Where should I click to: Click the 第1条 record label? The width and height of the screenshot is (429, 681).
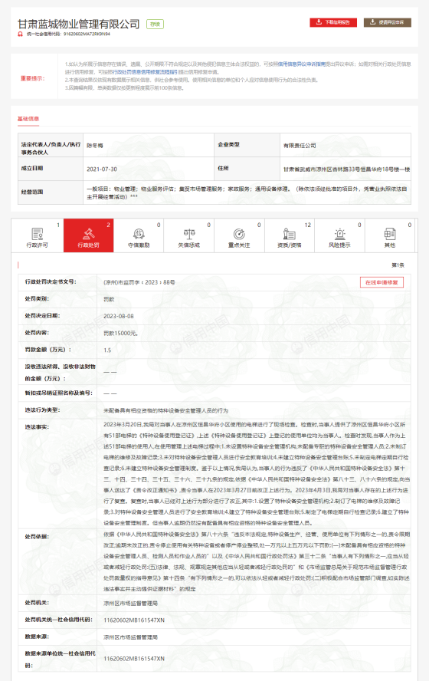point(398,265)
